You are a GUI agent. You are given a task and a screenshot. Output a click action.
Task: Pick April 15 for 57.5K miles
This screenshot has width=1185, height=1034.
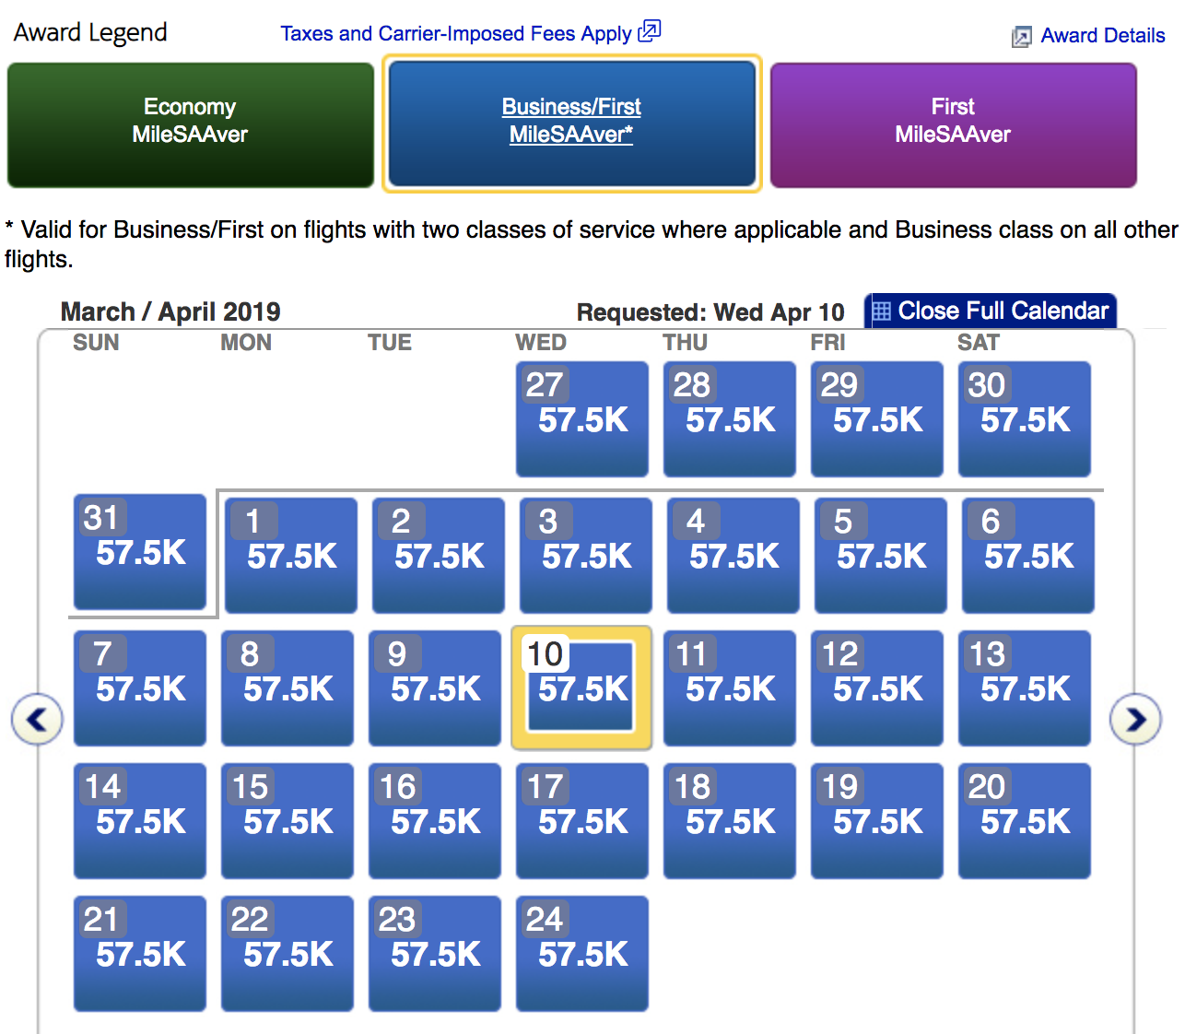287,821
